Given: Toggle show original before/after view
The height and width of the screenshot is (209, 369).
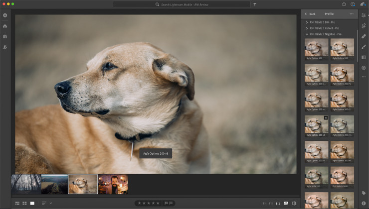Looking at the screenshot, I should (294, 203).
